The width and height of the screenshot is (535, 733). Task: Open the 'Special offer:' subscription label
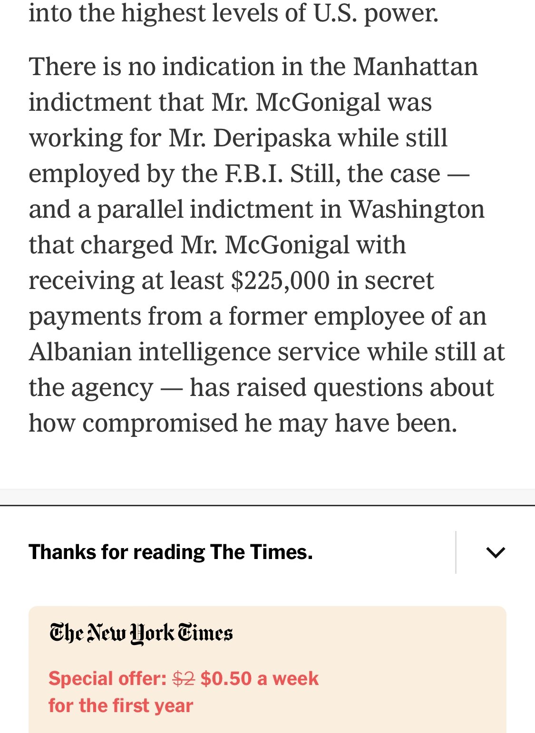click(x=107, y=678)
